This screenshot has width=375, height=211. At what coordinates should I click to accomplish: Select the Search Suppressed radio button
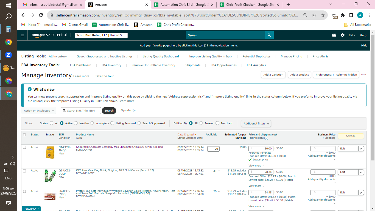click(139, 123)
